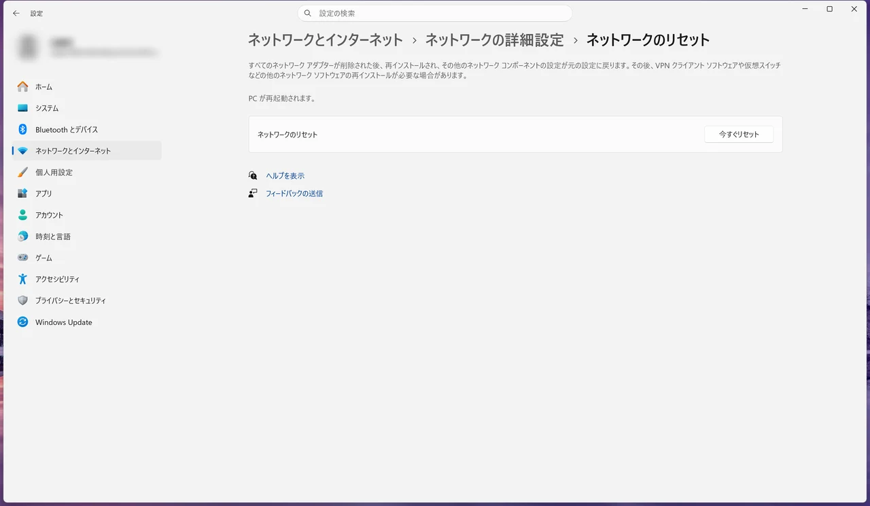Select the 個人用設定 paintbrush icon
The width and height of the screenshot is (870, 506).
23,172
